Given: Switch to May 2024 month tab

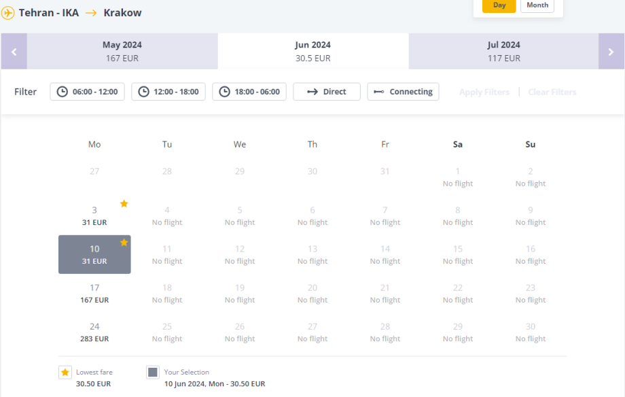Looking at the screenshot, I should pos(122,52).
